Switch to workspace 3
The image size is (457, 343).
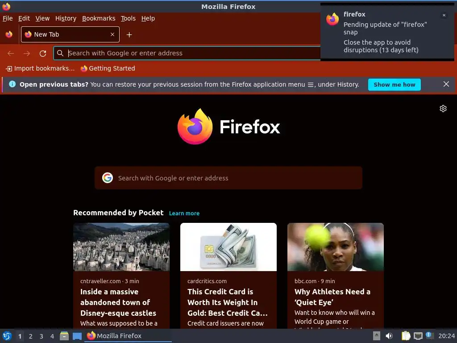coord(42,336)
